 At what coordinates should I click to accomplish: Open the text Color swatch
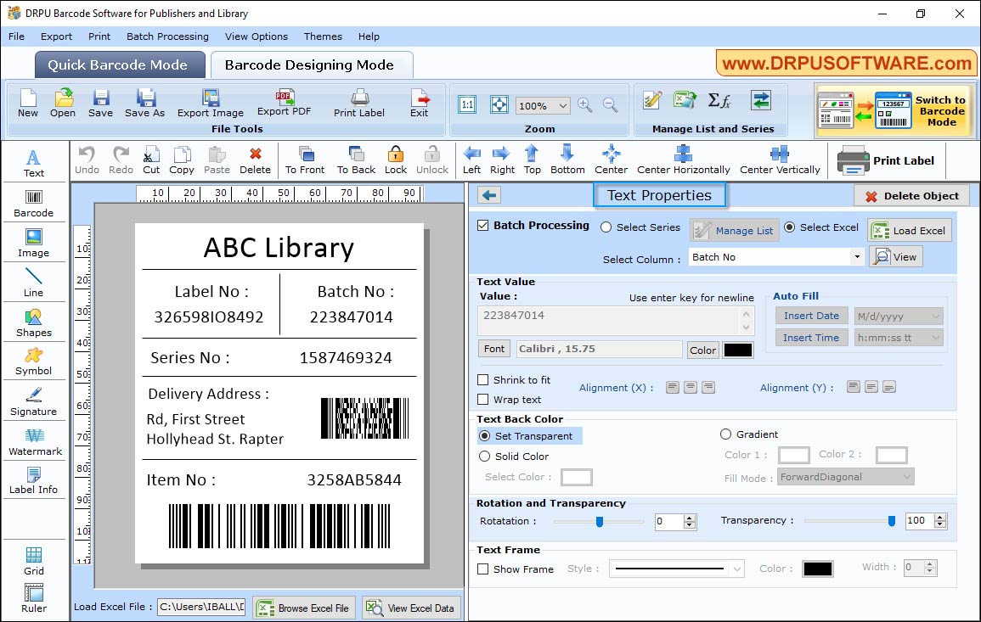point(736,349)
